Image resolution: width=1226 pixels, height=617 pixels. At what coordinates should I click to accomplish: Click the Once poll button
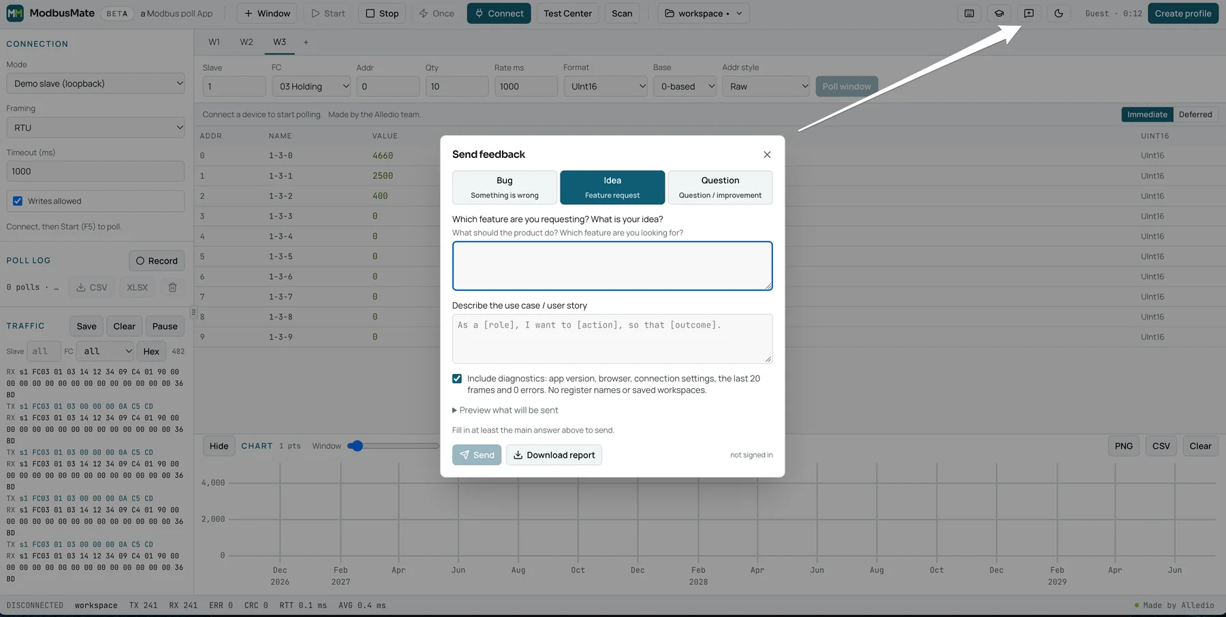point(437,14)
